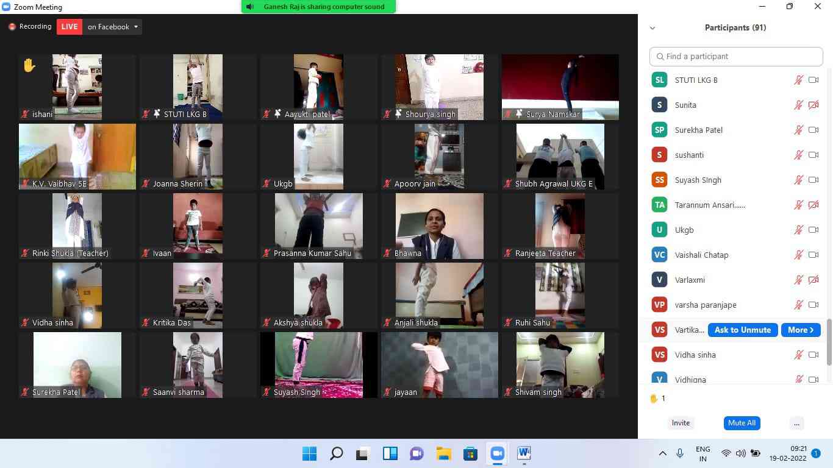833x468 pixels.
Task: Toggle Sunita's muted microphone icon
Action: click(798, 105)
